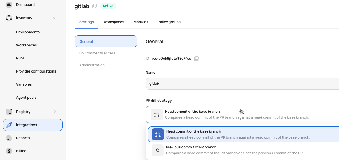Image resolution: width=339 pixels, height=160 pixels.
Task: Open Registry using its folder icon
Action: coord(9,112)
